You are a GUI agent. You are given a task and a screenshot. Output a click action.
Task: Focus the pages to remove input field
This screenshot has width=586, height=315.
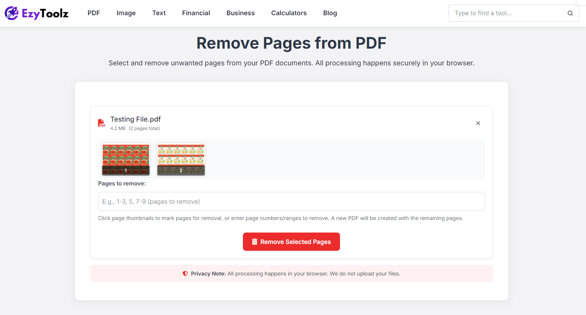point(291,201)
